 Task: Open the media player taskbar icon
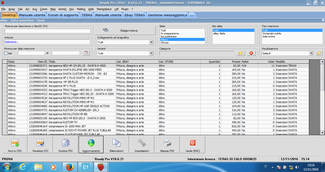pyautogui.click(x=53, y=167)
